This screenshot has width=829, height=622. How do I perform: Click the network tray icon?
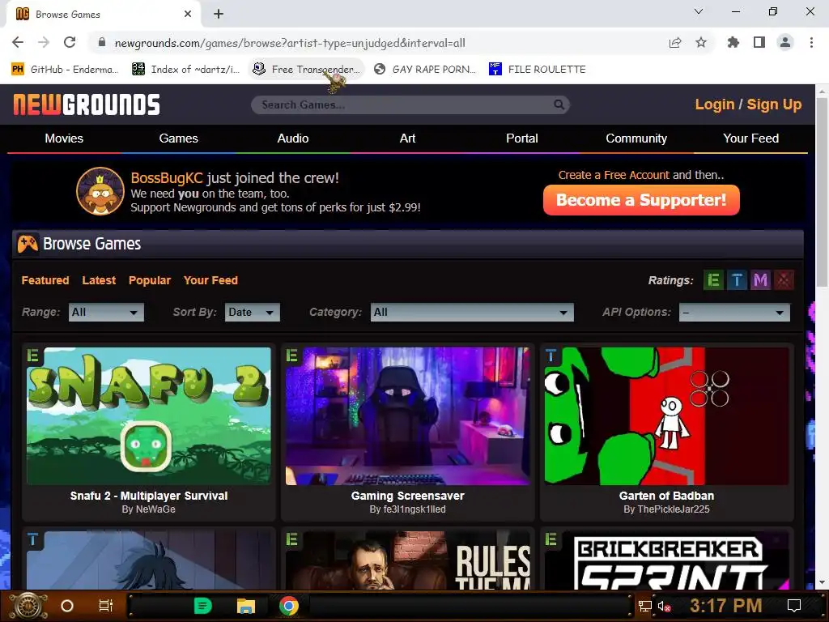coord(645,606)
